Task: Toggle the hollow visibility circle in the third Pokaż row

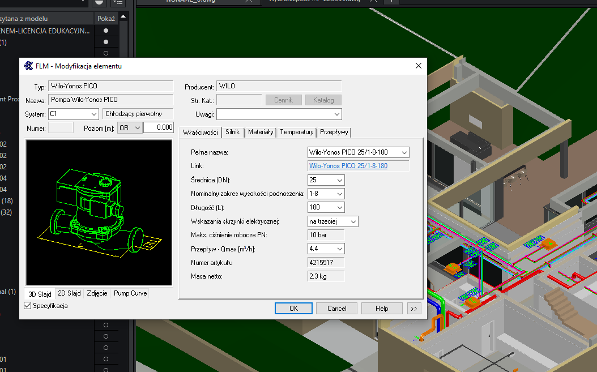Action: click(x=106, y=53)
